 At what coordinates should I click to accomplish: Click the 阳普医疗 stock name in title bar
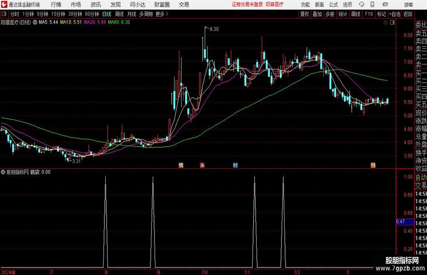click(x=275, y=5)
